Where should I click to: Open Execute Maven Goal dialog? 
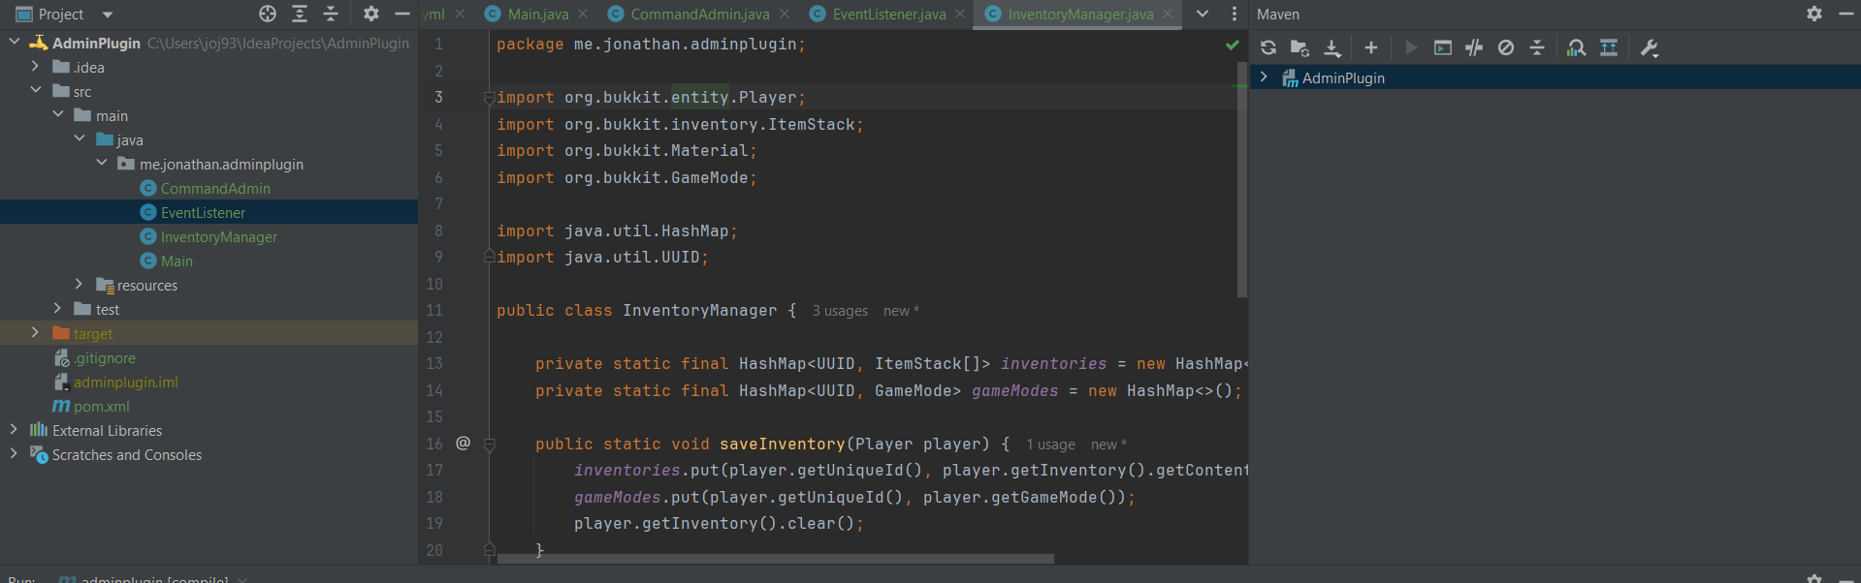tap(1443, 47)
